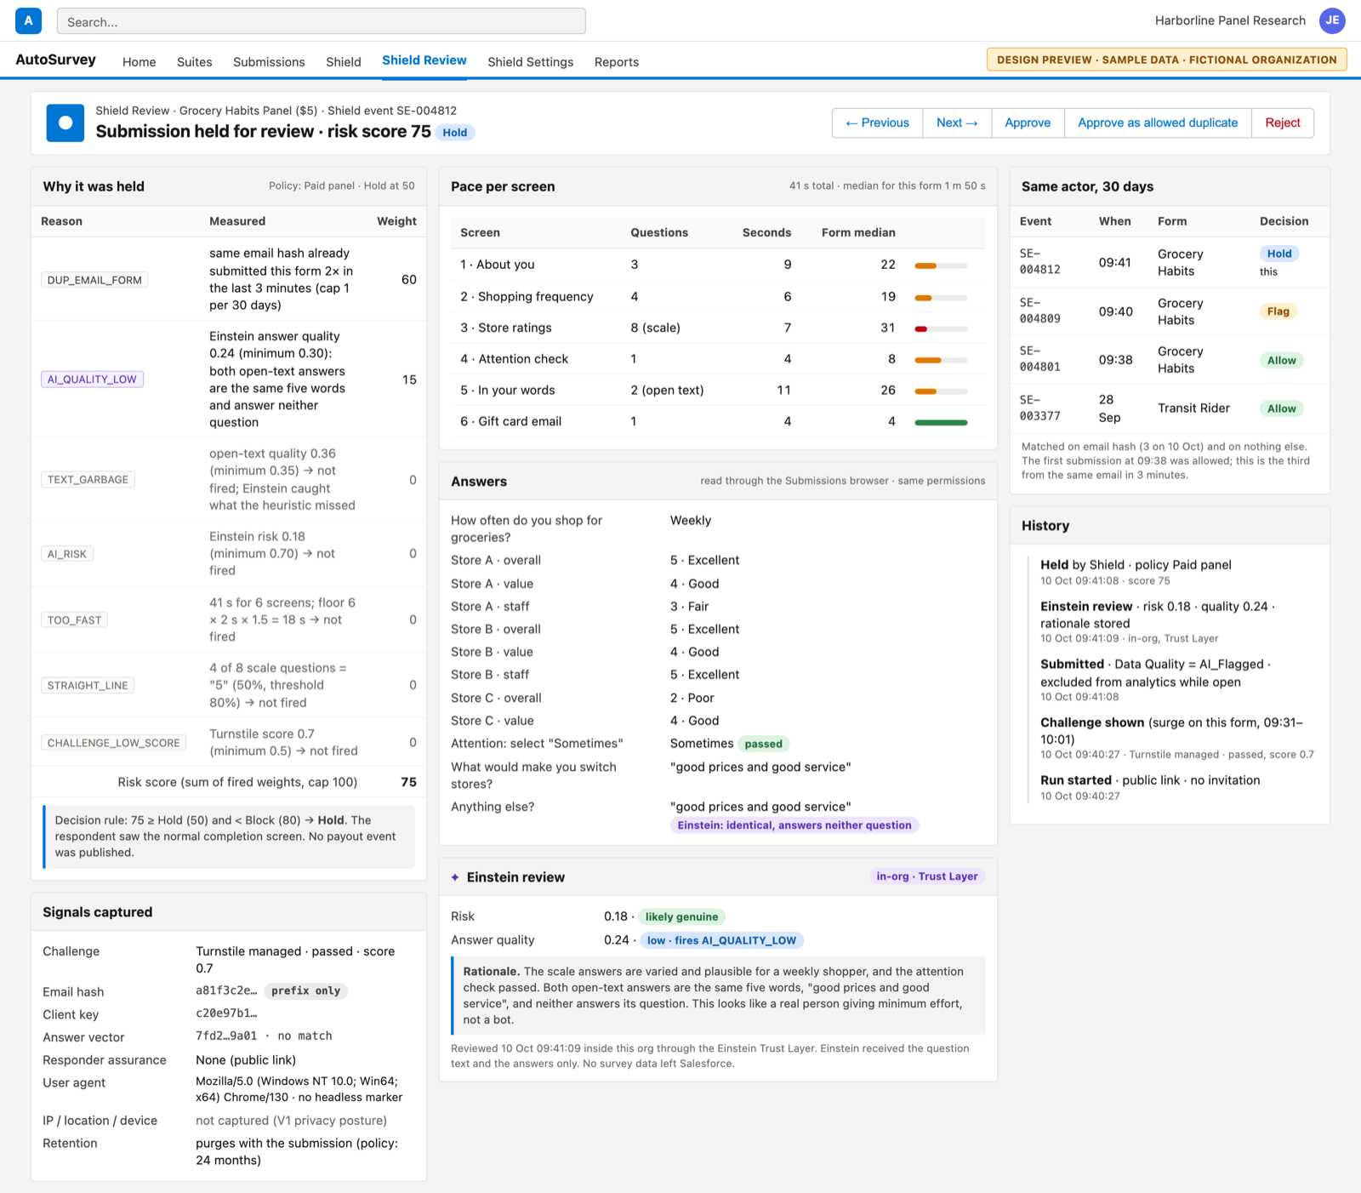Image resolution: width=1361 pixels, height=1193 pixels.
Task: Click the AI_RISK reason tag
Action: [x=67, y=554]
